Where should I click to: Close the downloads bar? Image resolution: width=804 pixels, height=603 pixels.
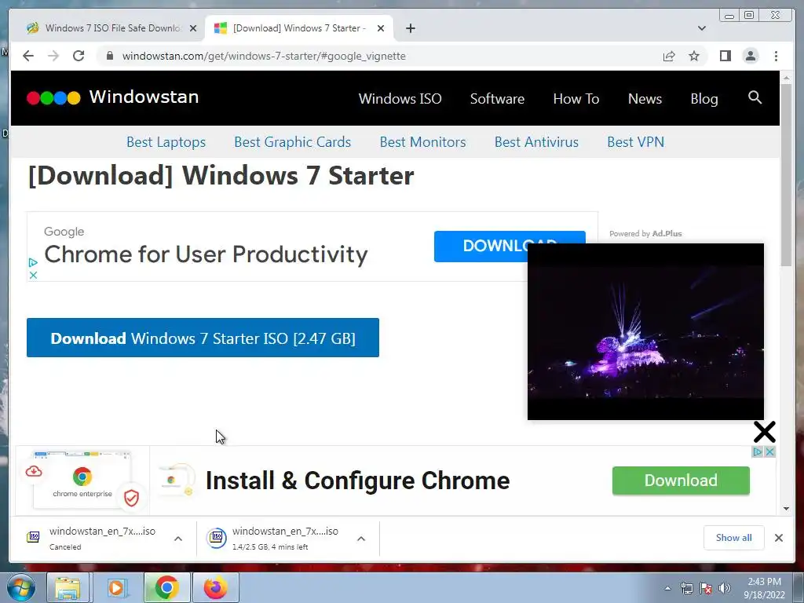click(x=778, y=537)
